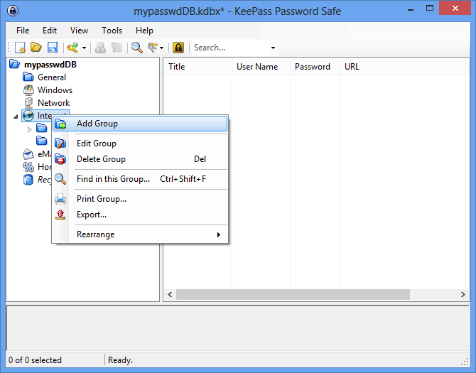Click the Recycle Bin icon
The width and height of the screenshot is (476, 373).
point(28,180)
